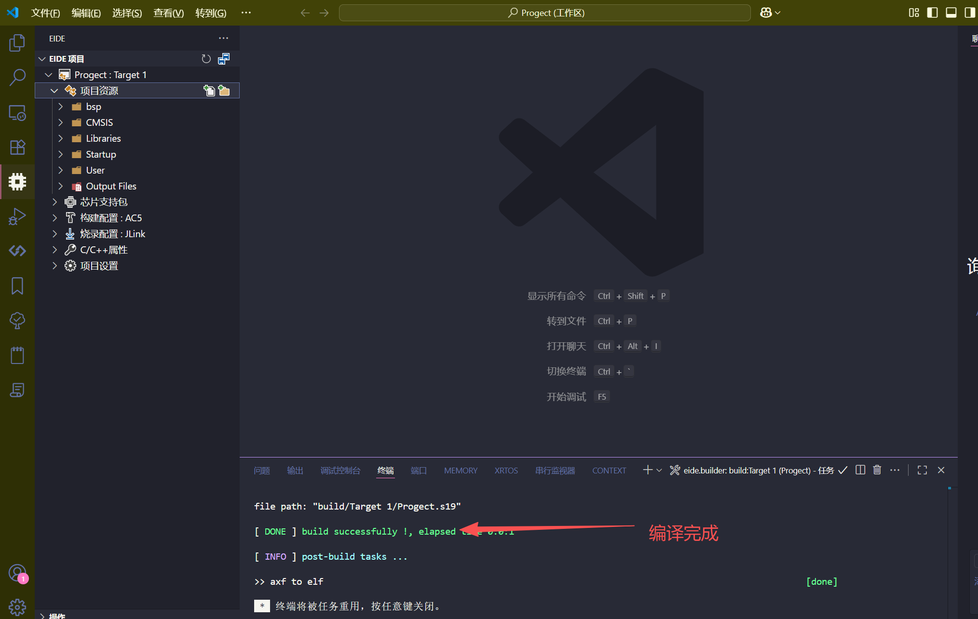Image resolution: width=978 pixels, height=619 pixels.
Task: Switch to the 端口 panel tab
Action: [419, 471]
